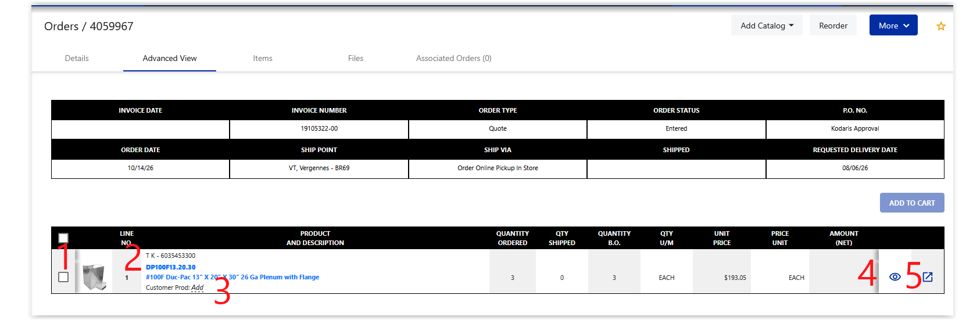Click P.O. value Kodaris Approval

tap(855, 128)
